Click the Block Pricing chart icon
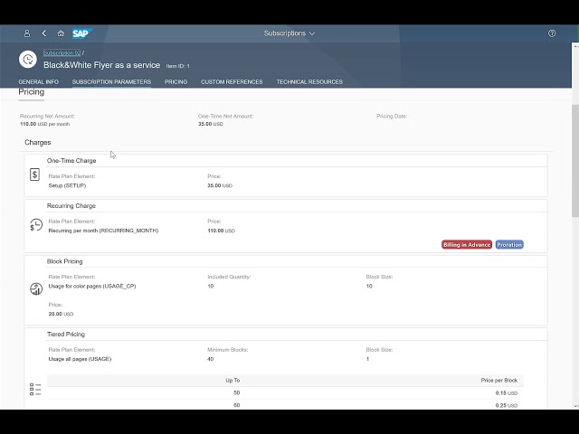This screenshot has height=434, width=579. (36, 288)
